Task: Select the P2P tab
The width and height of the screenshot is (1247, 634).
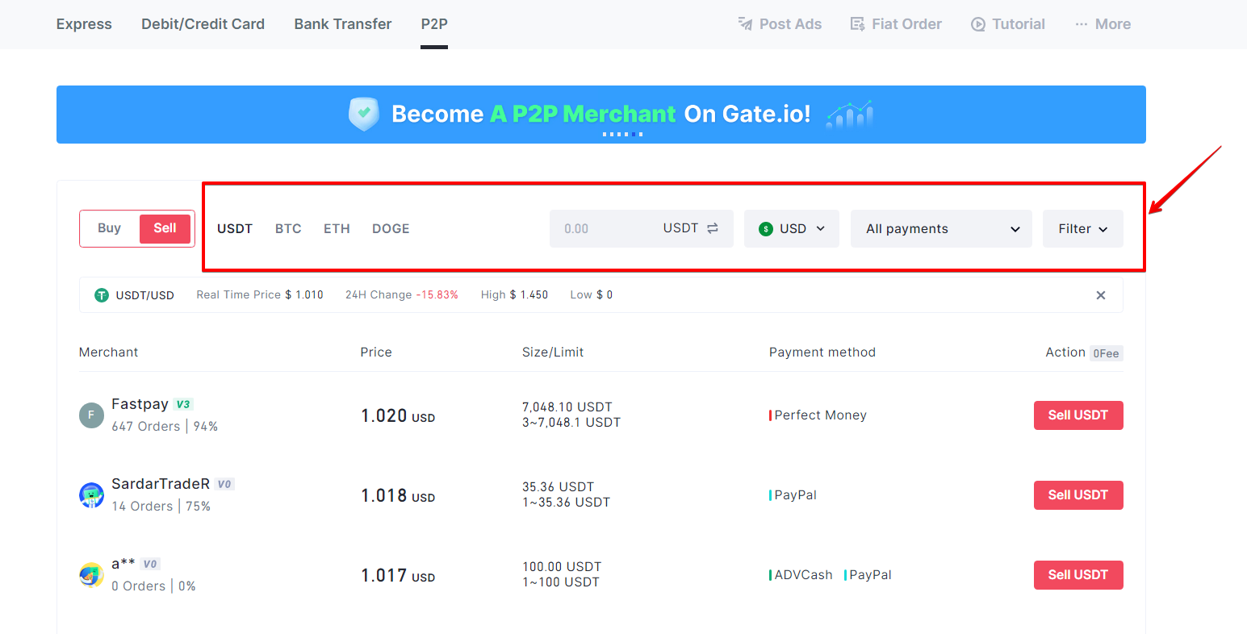Action: [434, 24]
